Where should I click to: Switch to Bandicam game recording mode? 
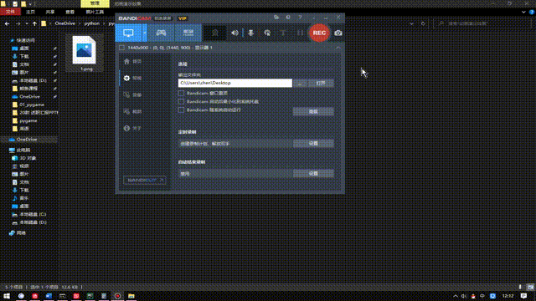click(161, 33)
